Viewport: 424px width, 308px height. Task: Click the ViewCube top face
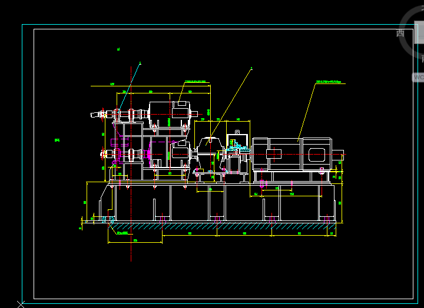coord(419,32)
